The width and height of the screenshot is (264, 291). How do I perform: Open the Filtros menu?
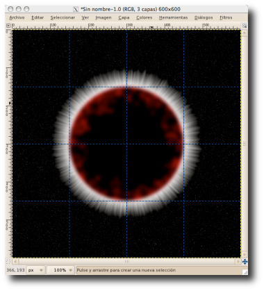point(226,17)
